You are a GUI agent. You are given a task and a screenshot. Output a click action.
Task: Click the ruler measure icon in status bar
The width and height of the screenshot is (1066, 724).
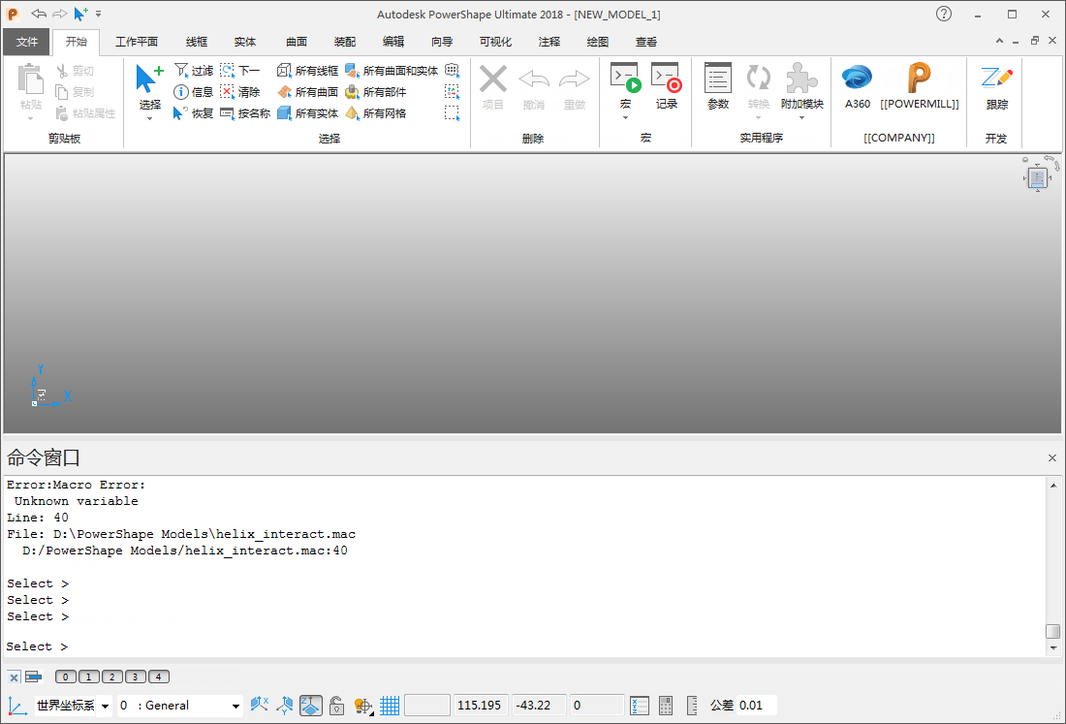tap(692, 706)
